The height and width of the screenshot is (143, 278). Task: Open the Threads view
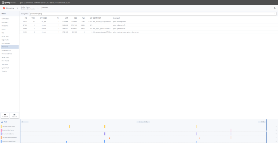pos(4,71)
